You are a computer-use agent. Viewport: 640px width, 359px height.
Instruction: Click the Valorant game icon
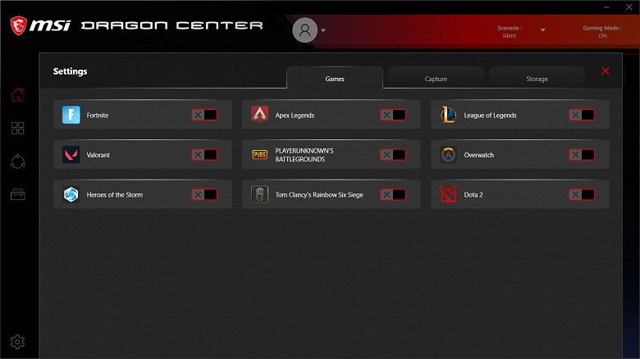click(71, 155)
